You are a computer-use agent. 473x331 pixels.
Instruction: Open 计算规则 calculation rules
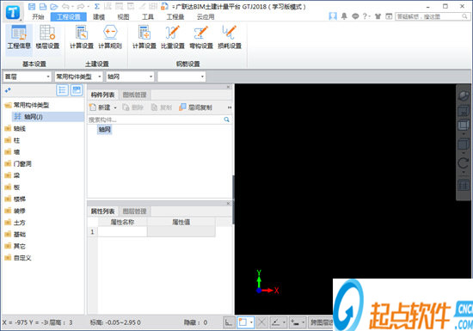click(110, 37)
